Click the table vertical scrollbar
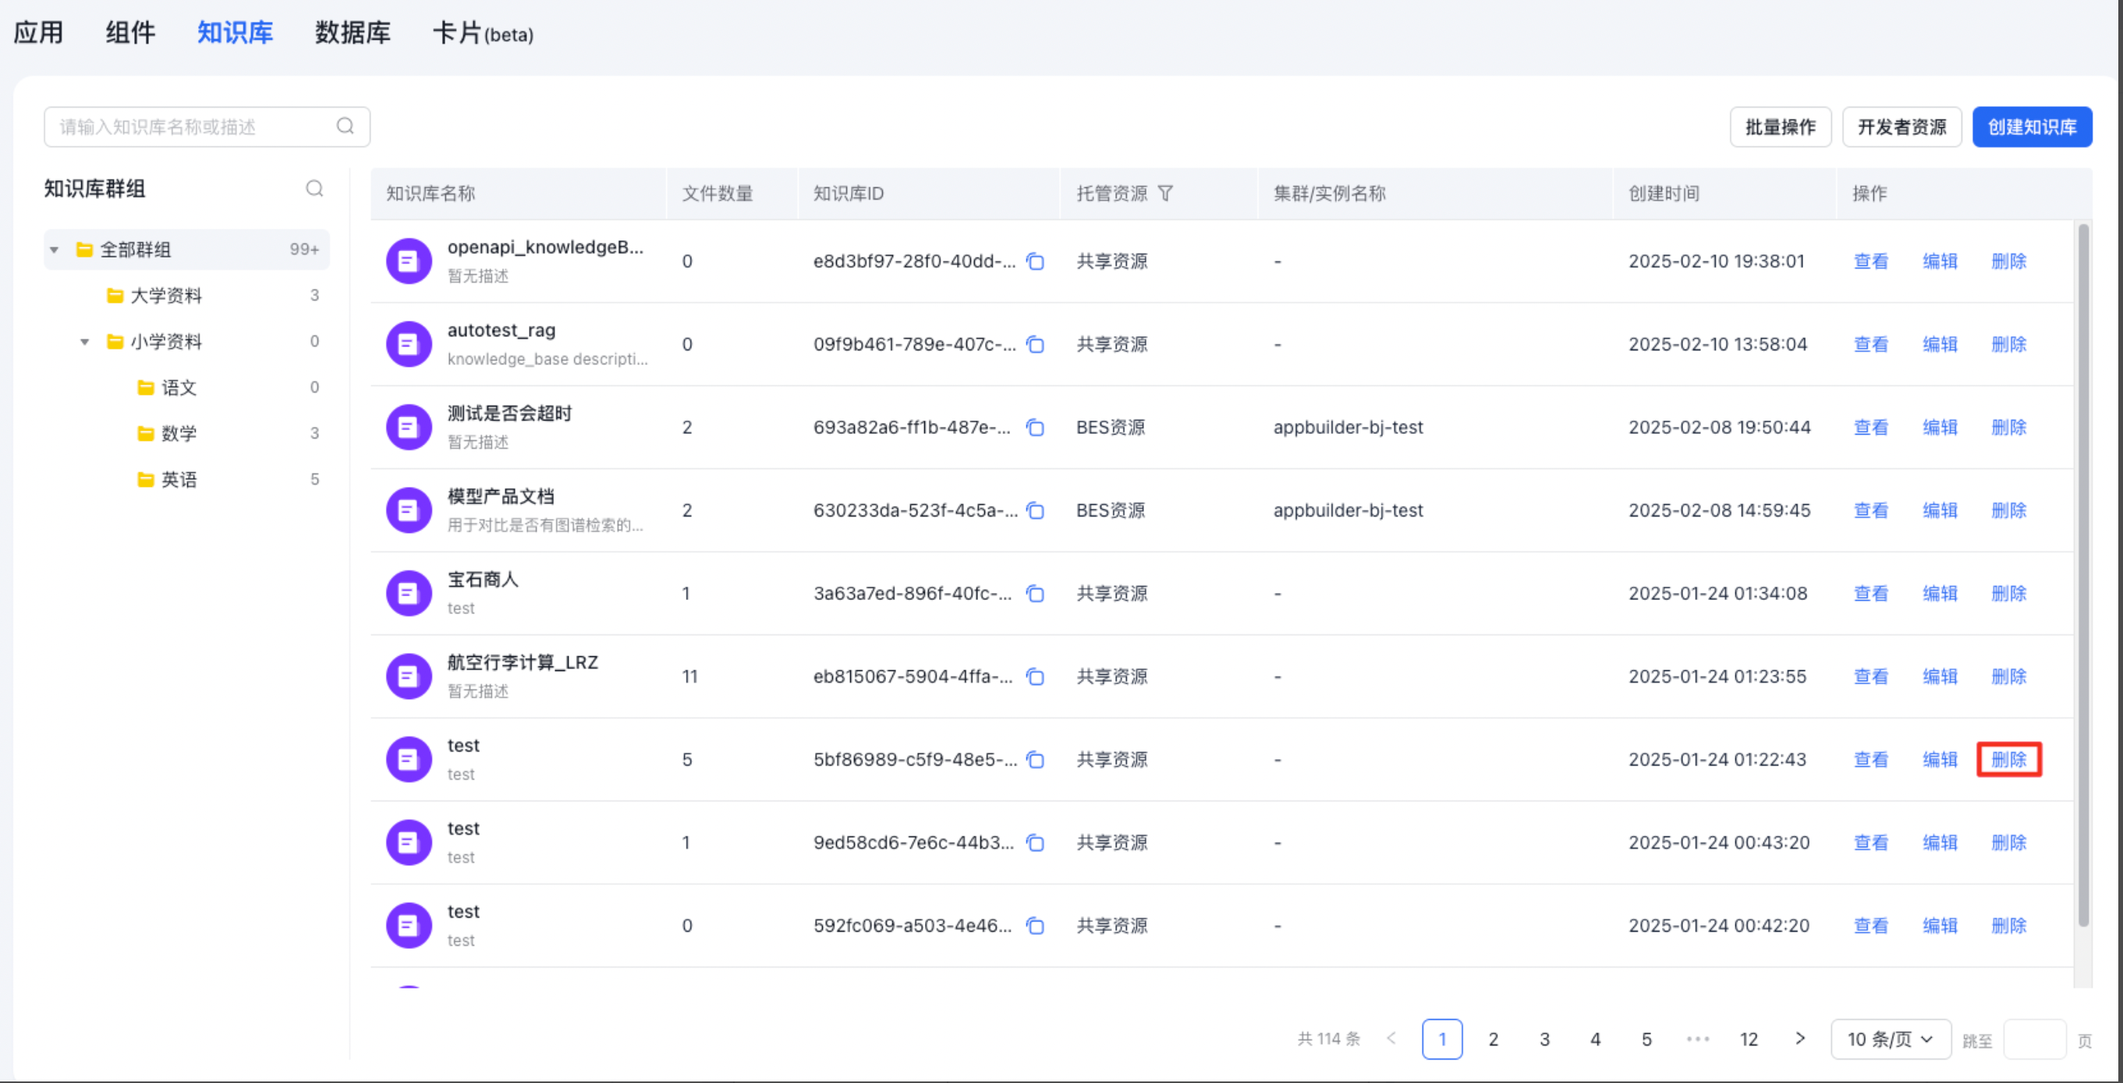 [x=2083, y=575]
